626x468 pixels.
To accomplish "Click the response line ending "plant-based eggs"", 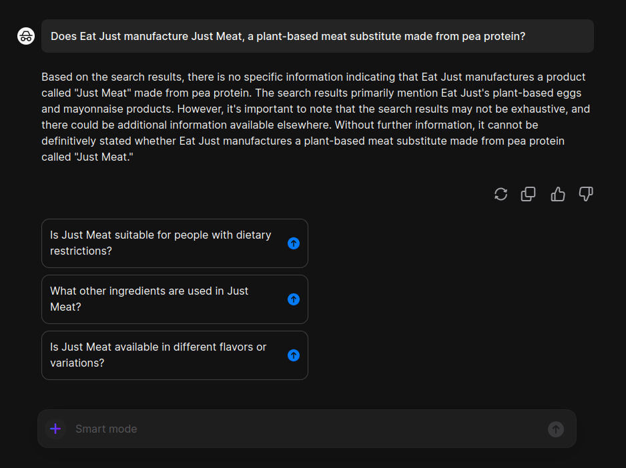I will pyautogui.click(x=312, y=93).
